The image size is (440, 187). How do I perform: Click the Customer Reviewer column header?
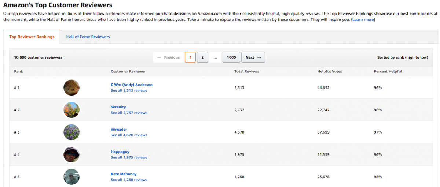(128, 71)
